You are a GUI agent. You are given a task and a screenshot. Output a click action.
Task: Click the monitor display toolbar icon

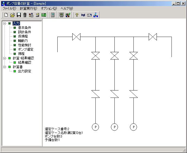(61, 15)
